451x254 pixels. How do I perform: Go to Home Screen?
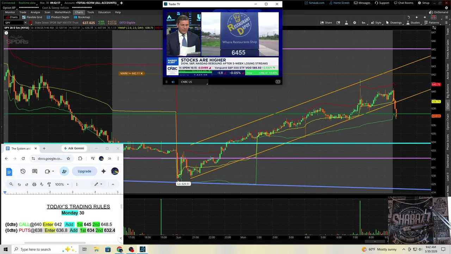pyautogui.click(x=339, y=3)
